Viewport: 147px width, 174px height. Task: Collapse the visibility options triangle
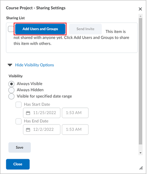click(x=10, y=65)
